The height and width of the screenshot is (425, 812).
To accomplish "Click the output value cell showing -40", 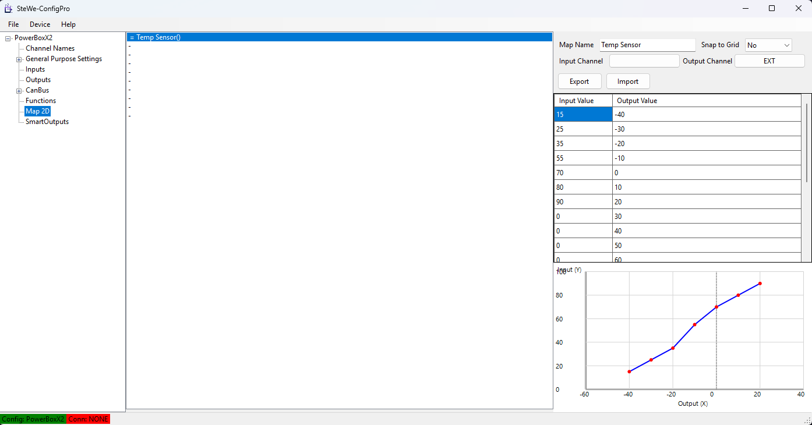I will [x=707, y=115].
